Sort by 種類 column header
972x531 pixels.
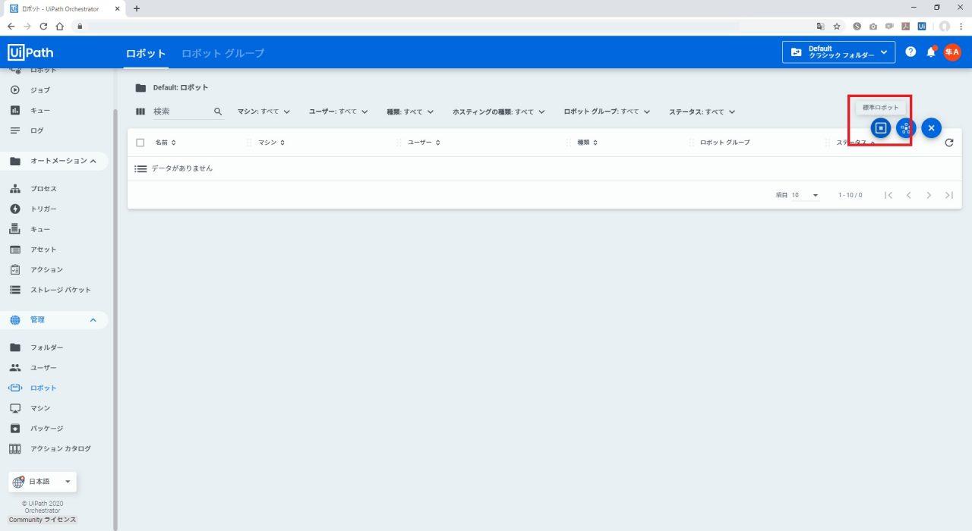point(588,143)
